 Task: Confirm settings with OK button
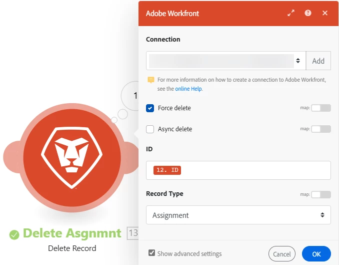(x=316, y=254)
